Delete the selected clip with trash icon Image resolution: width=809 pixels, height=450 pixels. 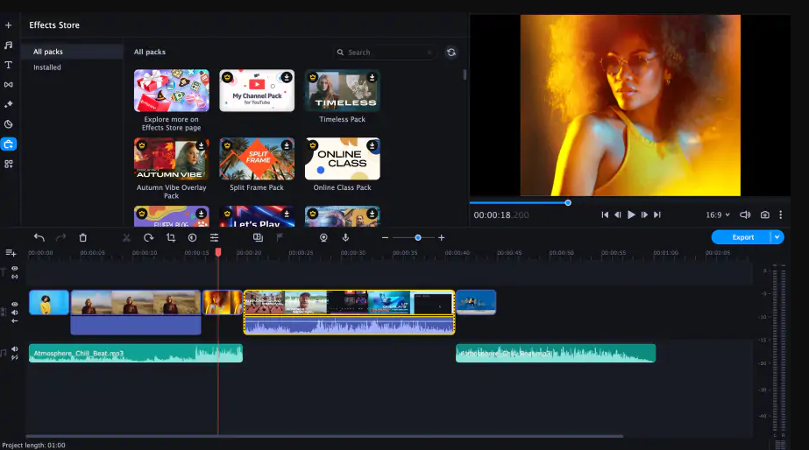pos(83,237)
